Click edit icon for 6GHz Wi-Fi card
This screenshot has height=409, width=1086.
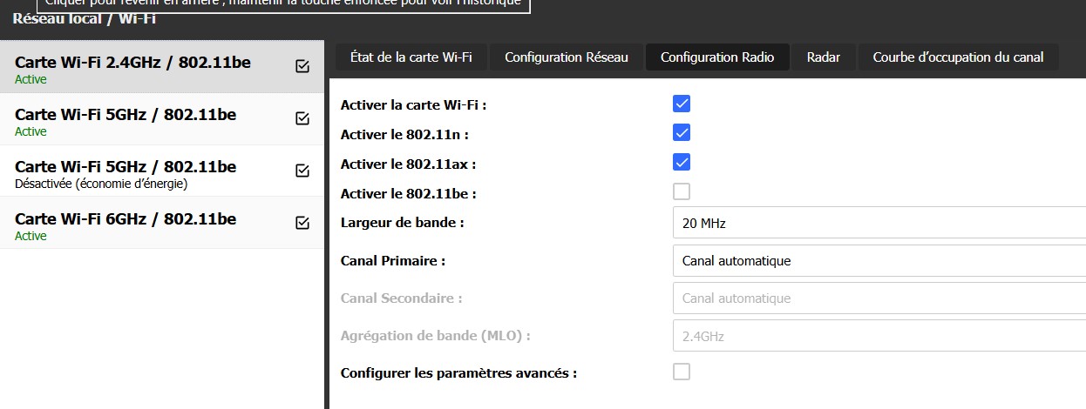[302, 223]
